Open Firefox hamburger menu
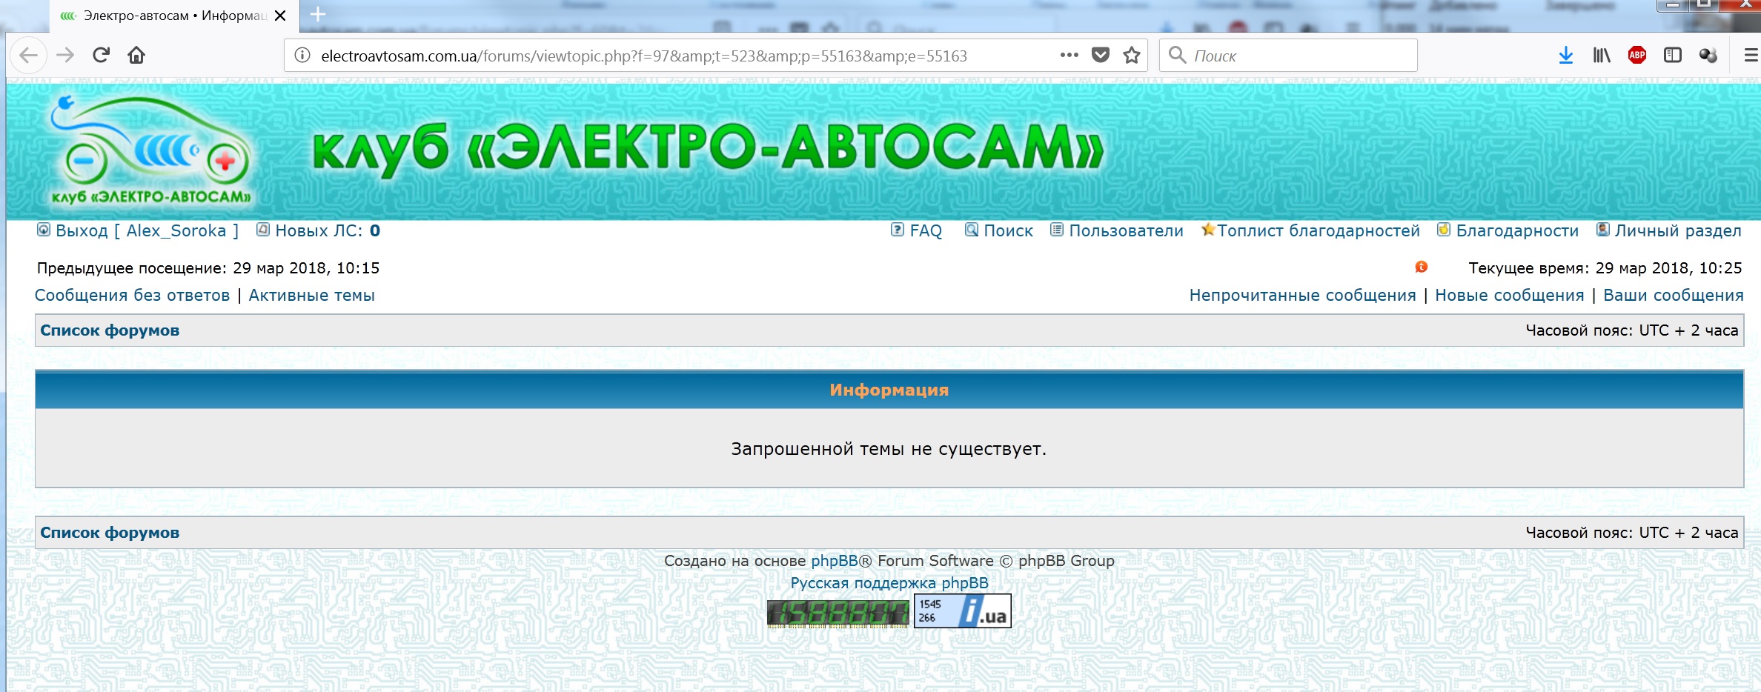This screenshot has height=692, width=1761. coord(1751,56)
